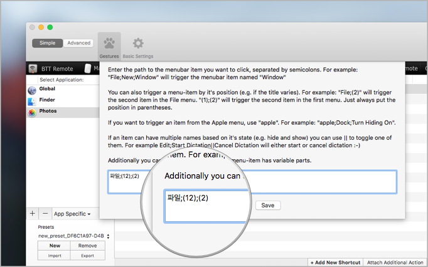Open the Gestures paw icon section
Screen dimensions: 428x267
point(109,46)
